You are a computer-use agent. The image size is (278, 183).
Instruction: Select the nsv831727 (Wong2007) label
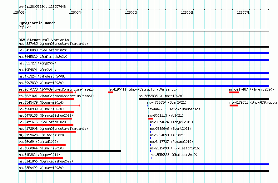point(37,63)
